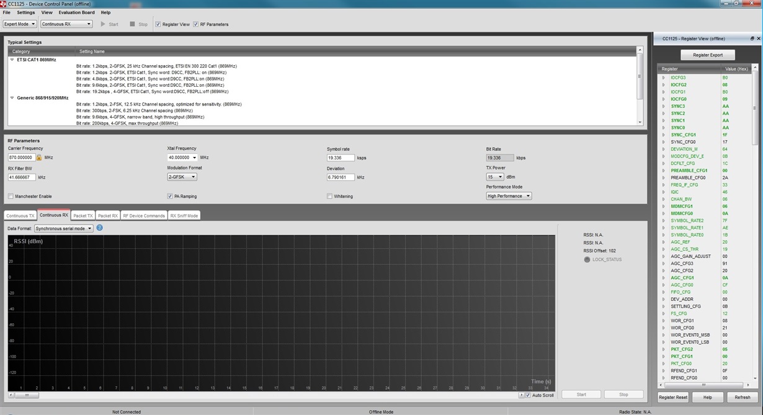Click the Register Export button
The width and height of the screenshot is (763, 415).
[708, 55]
